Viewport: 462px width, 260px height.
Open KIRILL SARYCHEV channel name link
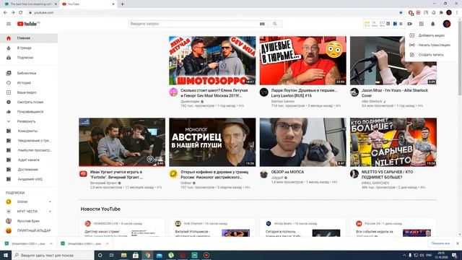pos(375,183)
